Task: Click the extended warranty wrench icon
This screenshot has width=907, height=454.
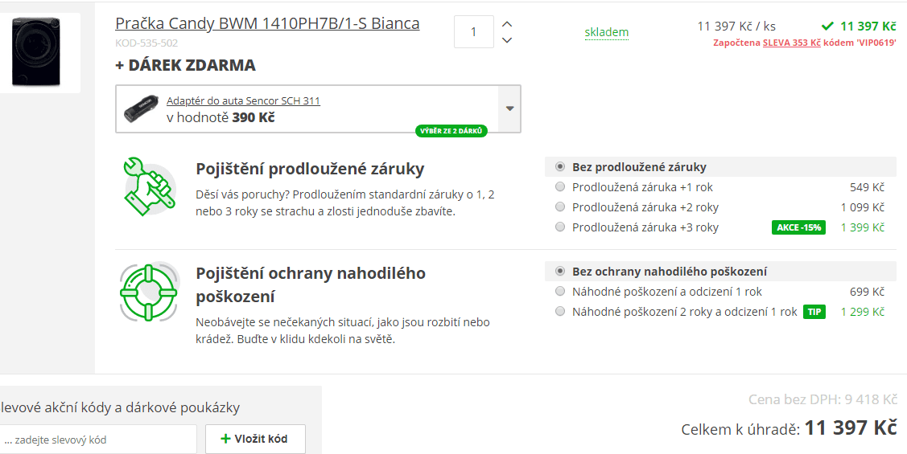Action: click(x=149, y=186)
